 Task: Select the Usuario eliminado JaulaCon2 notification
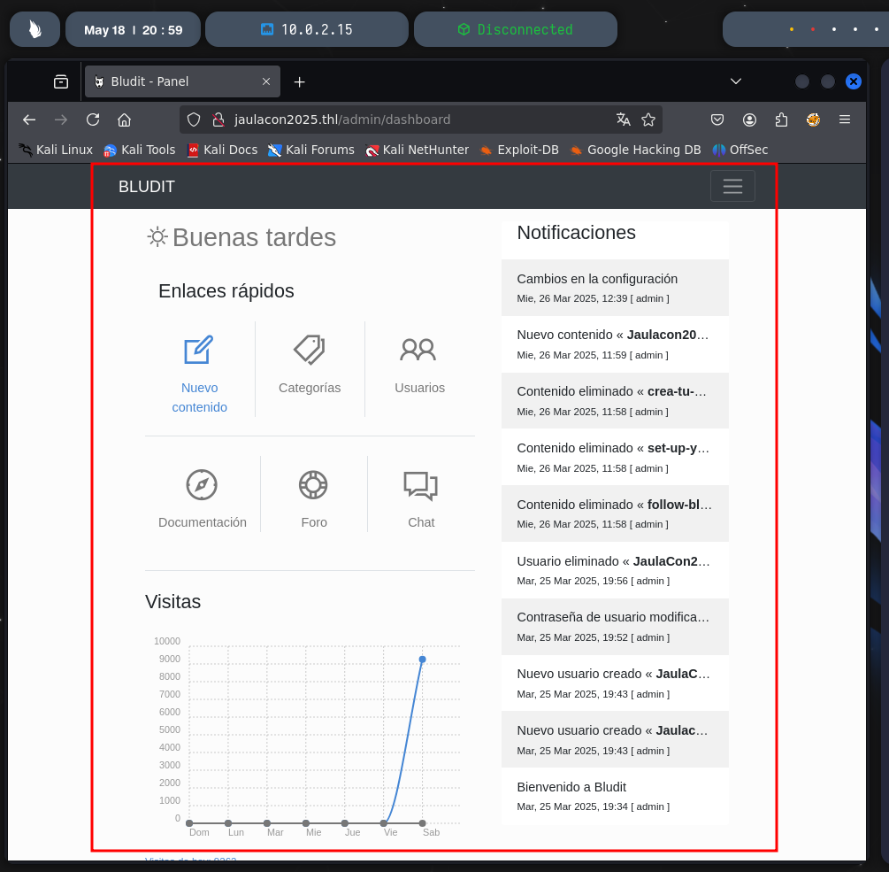(615, 570)
